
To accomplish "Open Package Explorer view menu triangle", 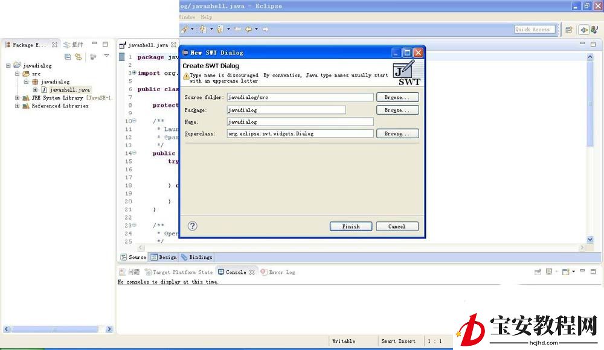I will click(x=106, y=56).
